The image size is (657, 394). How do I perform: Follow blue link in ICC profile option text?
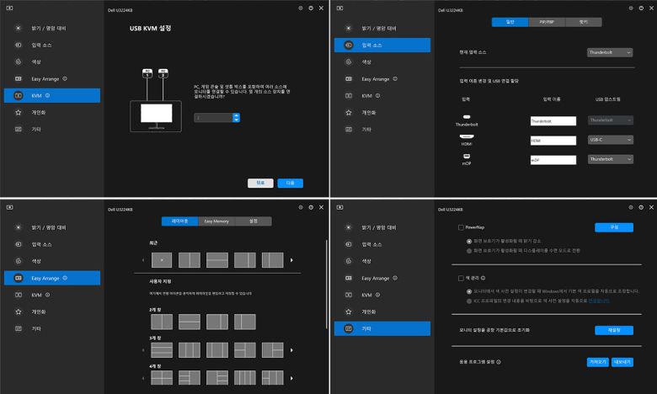click(x=599, y=301)
